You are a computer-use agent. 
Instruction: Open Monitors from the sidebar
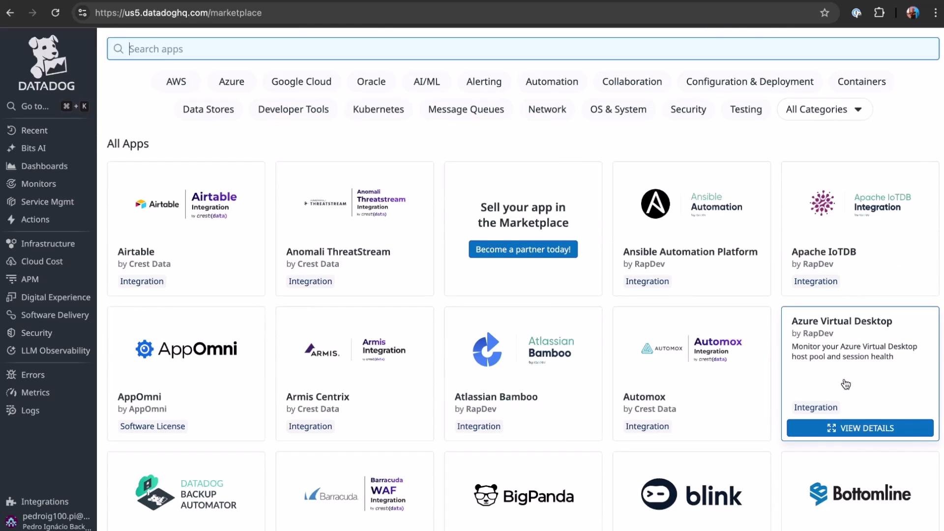point(38,184)
